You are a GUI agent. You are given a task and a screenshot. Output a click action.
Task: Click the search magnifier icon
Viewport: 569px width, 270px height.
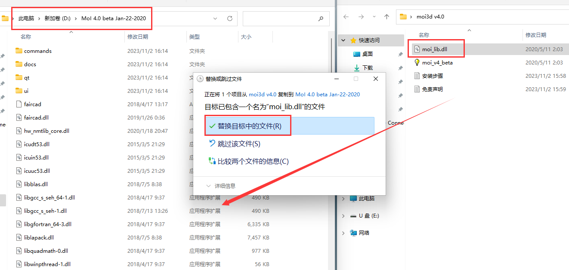click(x=321, y=18)
